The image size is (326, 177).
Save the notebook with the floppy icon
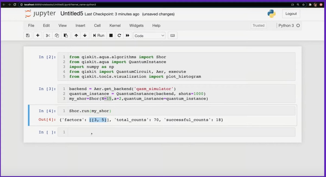pos(28,36)
